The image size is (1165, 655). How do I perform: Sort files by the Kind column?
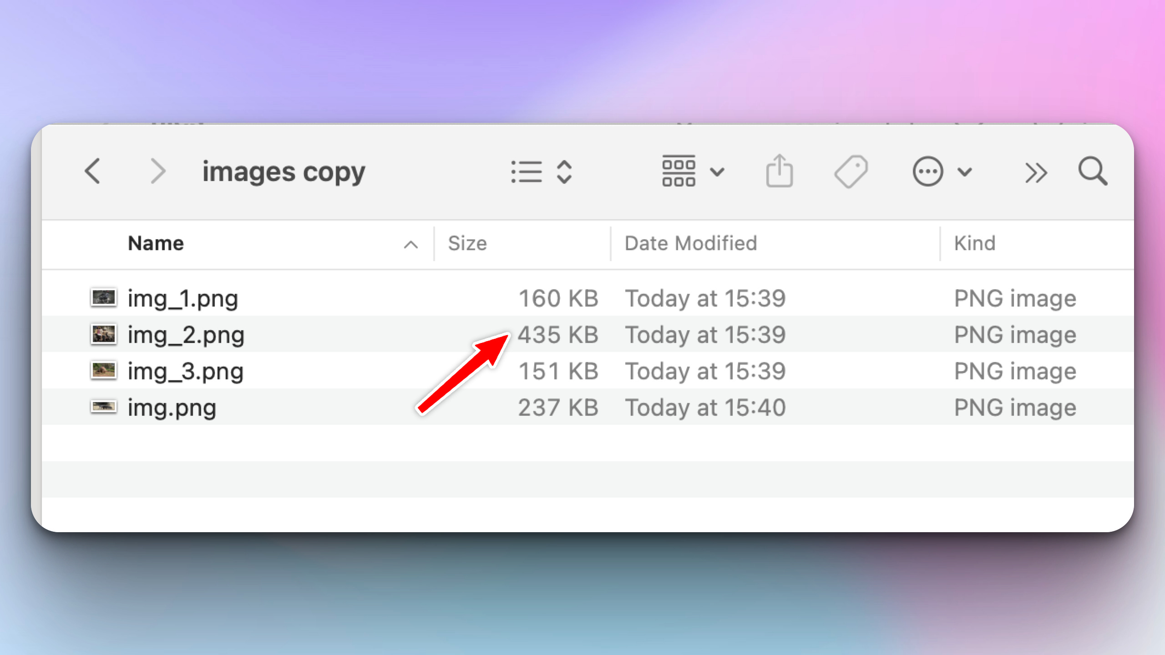tap(975, 243)
